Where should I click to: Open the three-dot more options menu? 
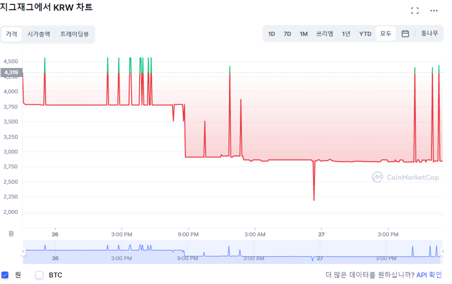(434, 10)
